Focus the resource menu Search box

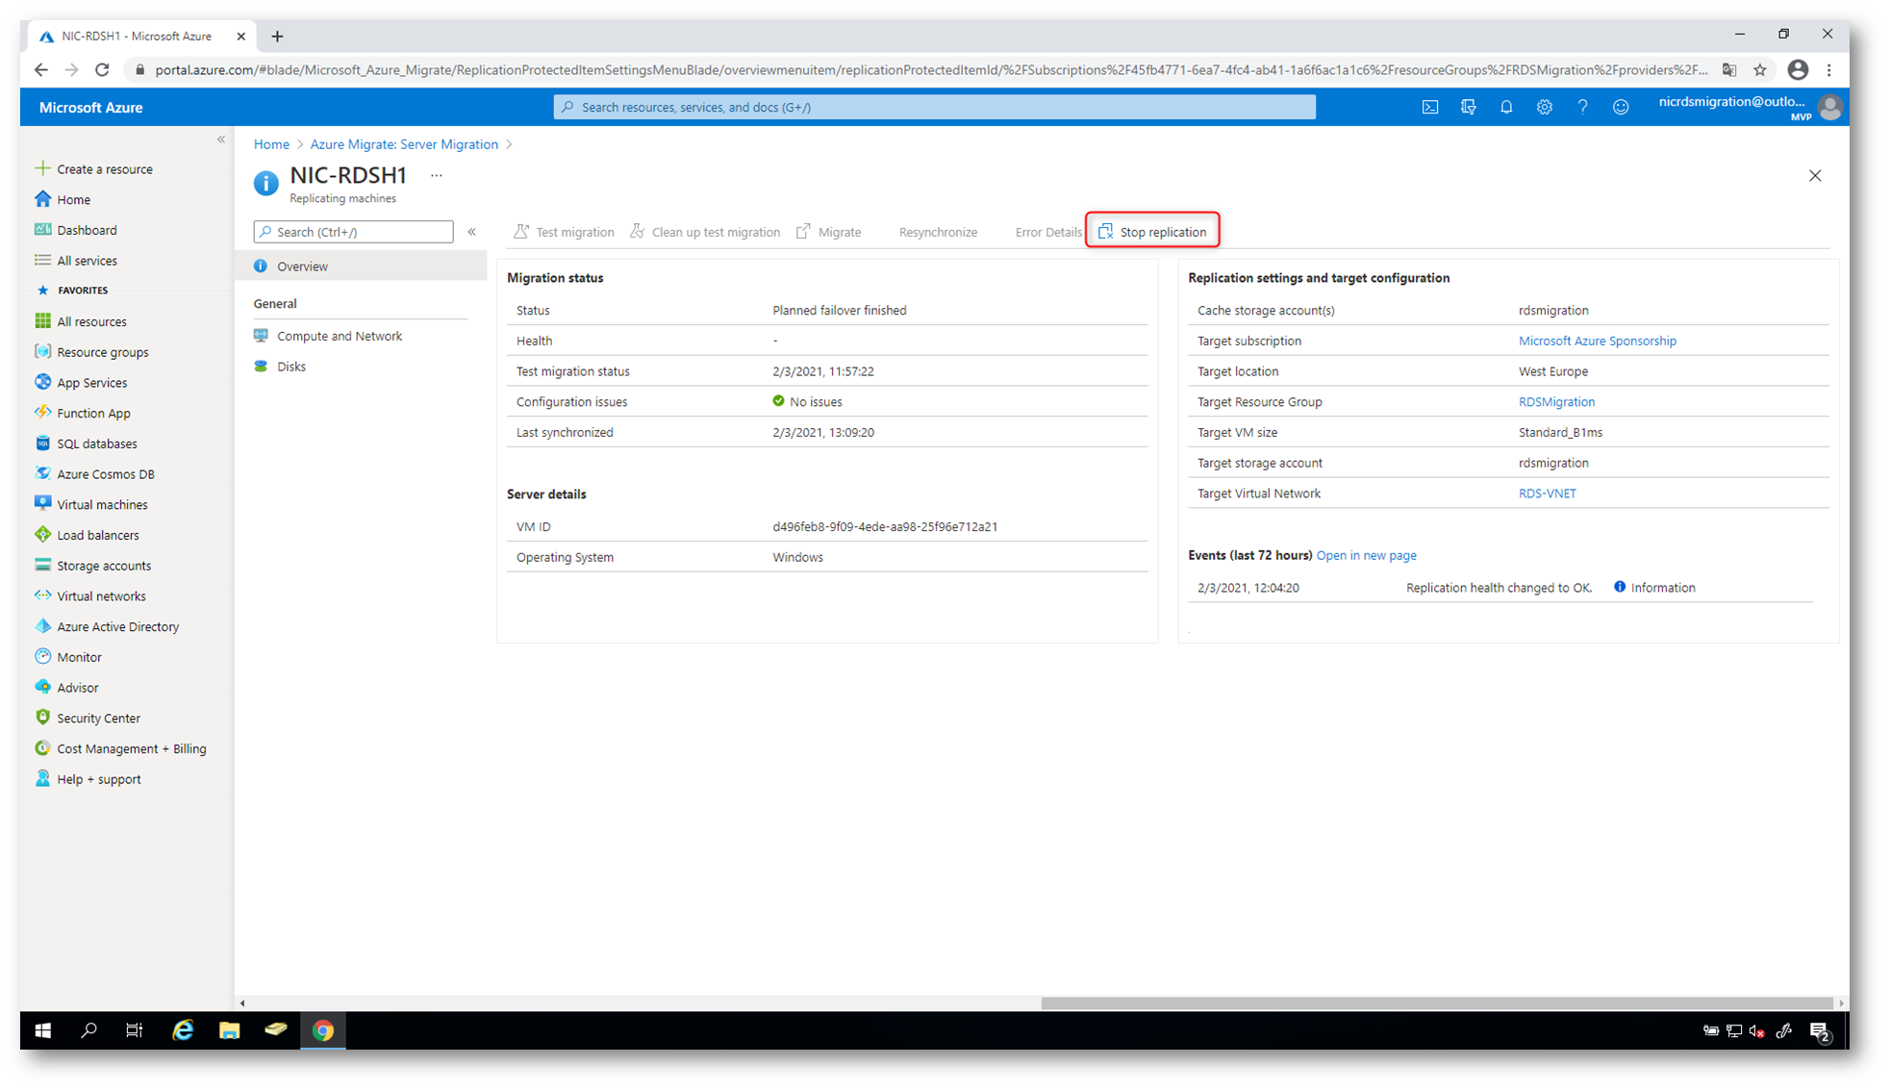(x=353, y=232)
